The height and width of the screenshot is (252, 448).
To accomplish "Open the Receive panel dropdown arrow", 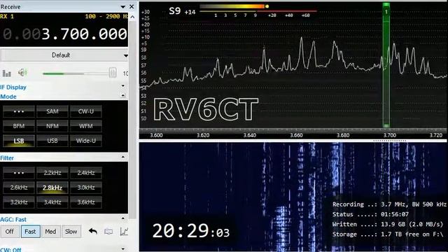I will (x=123, y=7).
